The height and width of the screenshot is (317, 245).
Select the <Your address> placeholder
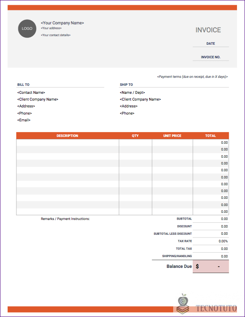click(x=51, y=28)
